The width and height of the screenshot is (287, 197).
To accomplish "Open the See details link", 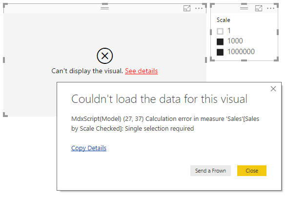I will click(x=142, y=71).
